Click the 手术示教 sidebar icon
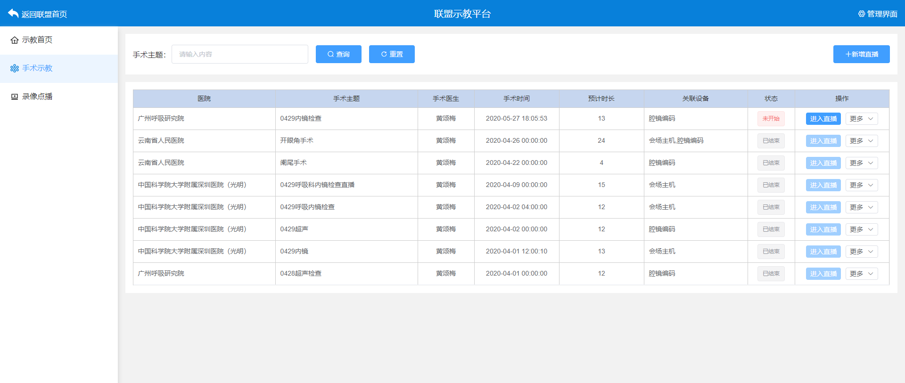The height and width of the screenshot is (383, 905). pos(15,68)
